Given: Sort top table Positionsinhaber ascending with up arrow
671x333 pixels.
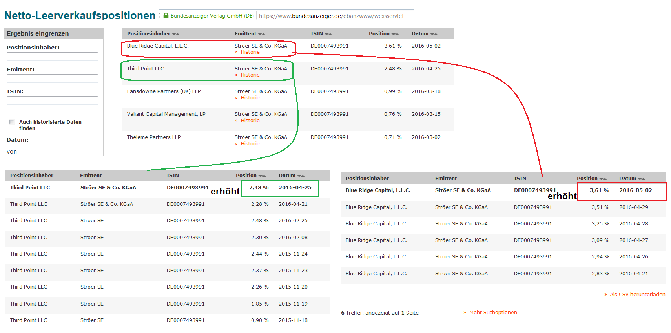Looking at the screenshot, I should point(178,34).
